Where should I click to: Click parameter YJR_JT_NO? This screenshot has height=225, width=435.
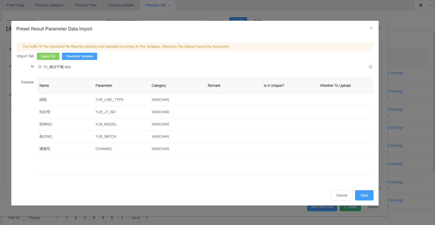[106, 112]
